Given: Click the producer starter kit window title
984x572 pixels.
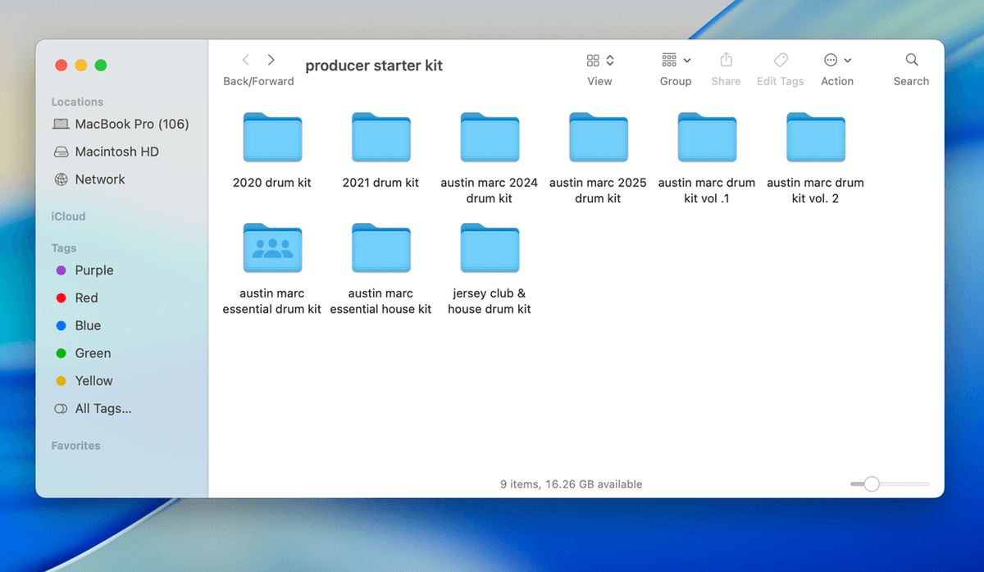Looking at the screenshot, I should [x=374, y=66].
